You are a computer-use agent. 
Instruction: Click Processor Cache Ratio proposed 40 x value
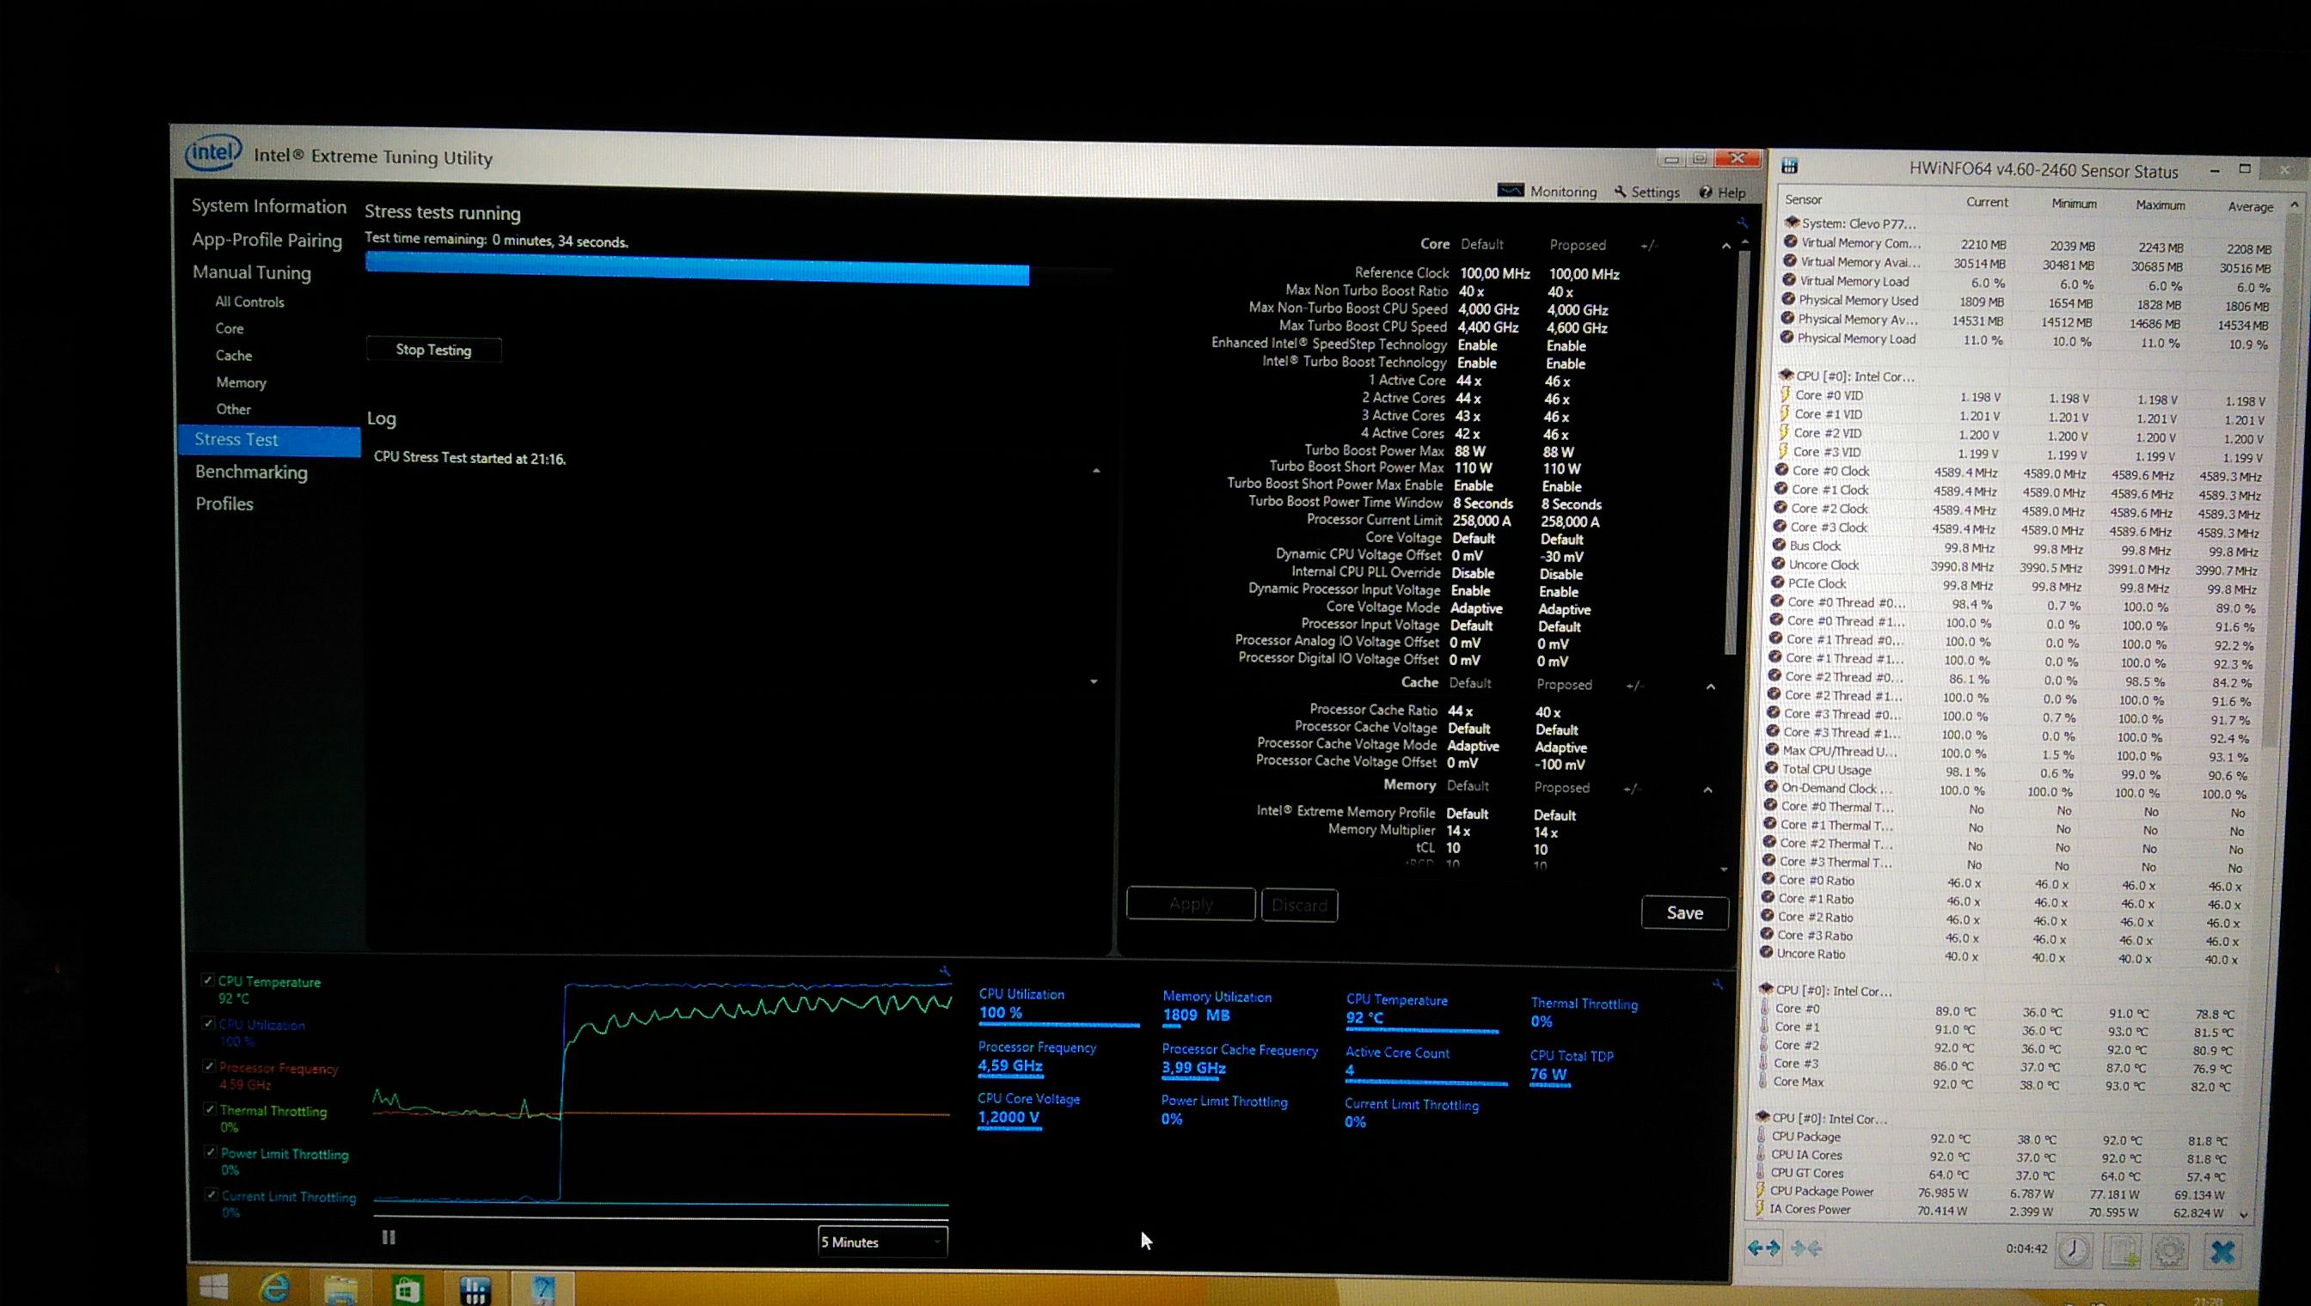[1548, 712]
